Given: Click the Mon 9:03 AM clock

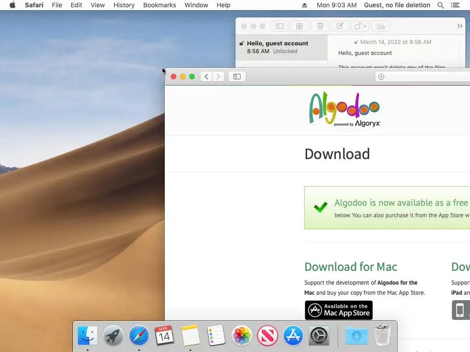Looking at the screenshot, I should (336, 5).
